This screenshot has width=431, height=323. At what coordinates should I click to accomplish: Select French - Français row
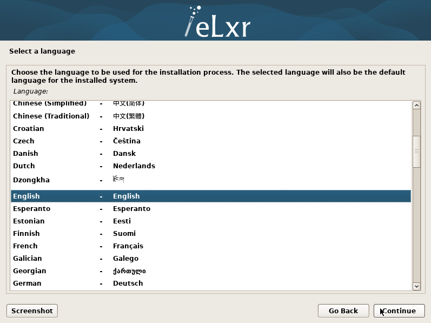(211, 246)
